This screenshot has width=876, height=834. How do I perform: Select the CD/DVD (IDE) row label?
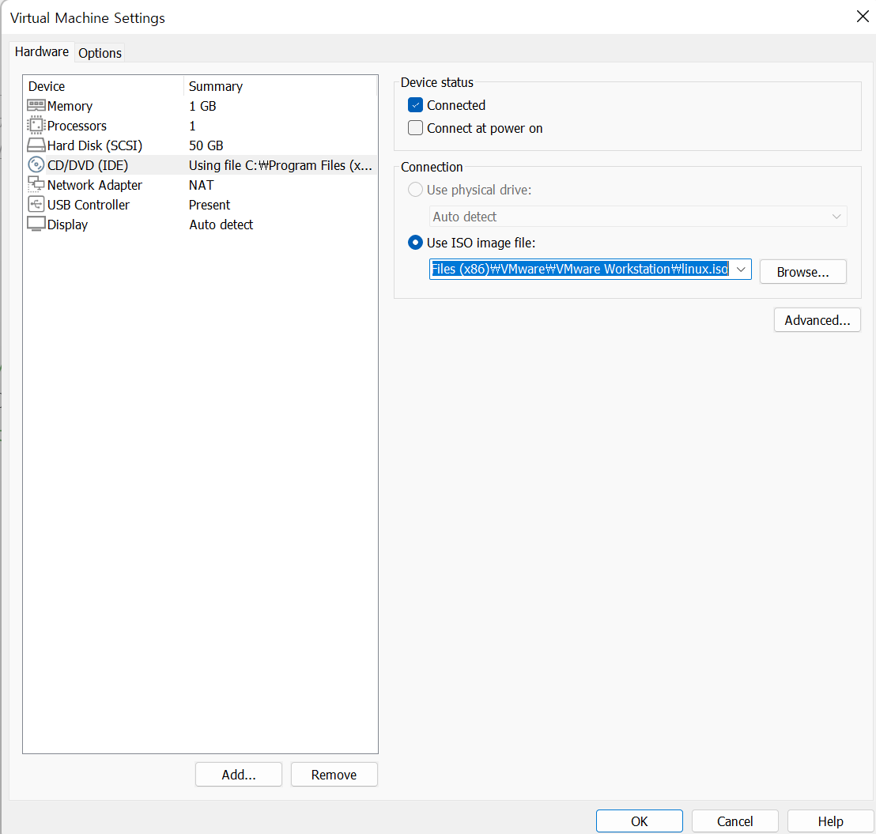88,165
